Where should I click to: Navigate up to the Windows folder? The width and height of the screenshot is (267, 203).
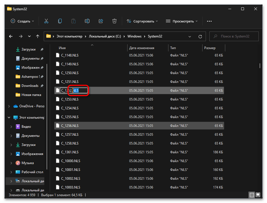(38, 36)
